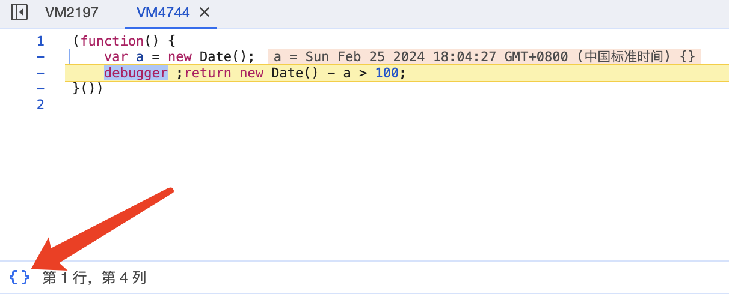The height and width of the screenshot is (294, 729).
Task: Click the pretty-print curly braces icon
Action: (x=19, y=277)
